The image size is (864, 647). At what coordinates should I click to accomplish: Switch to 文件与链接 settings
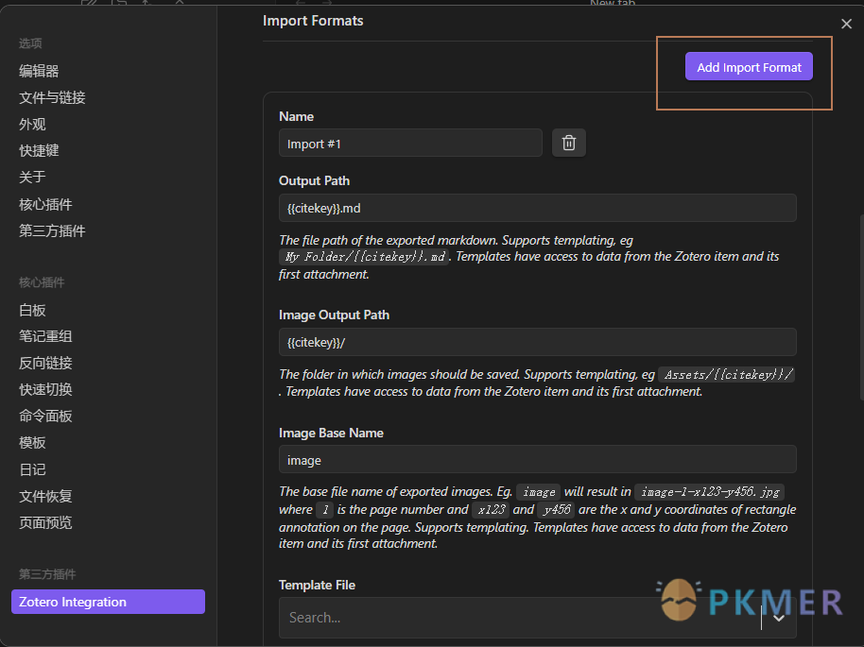(53, 97)
